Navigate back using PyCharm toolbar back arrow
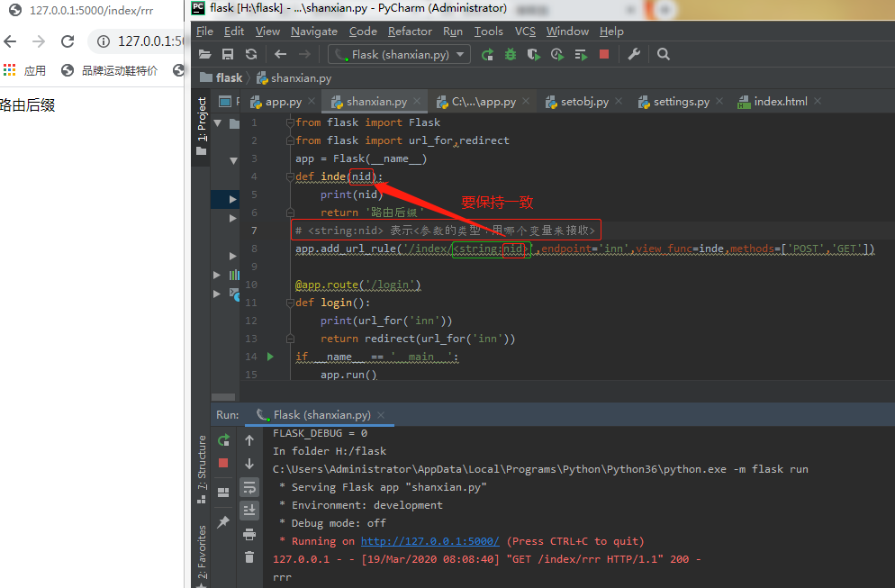The image size is (895, 588). coord(280,54)
